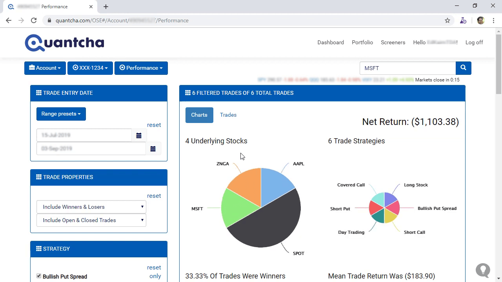Click the ZNGA pie chart label
The width and height of the screenshot is (502, 282).
223,164
